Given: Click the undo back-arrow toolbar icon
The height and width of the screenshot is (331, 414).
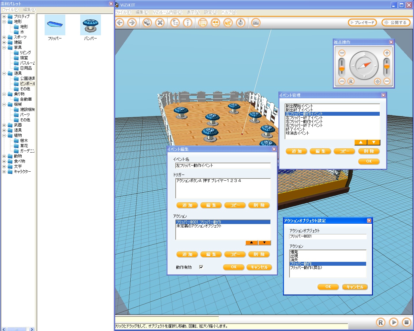Looking at the screenshot, I should [x=120, y=23].
